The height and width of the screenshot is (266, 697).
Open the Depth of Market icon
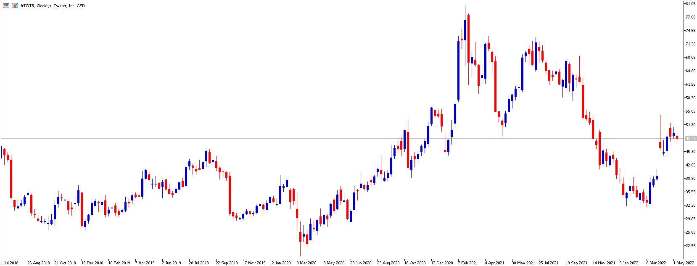[x=6, y=6]
